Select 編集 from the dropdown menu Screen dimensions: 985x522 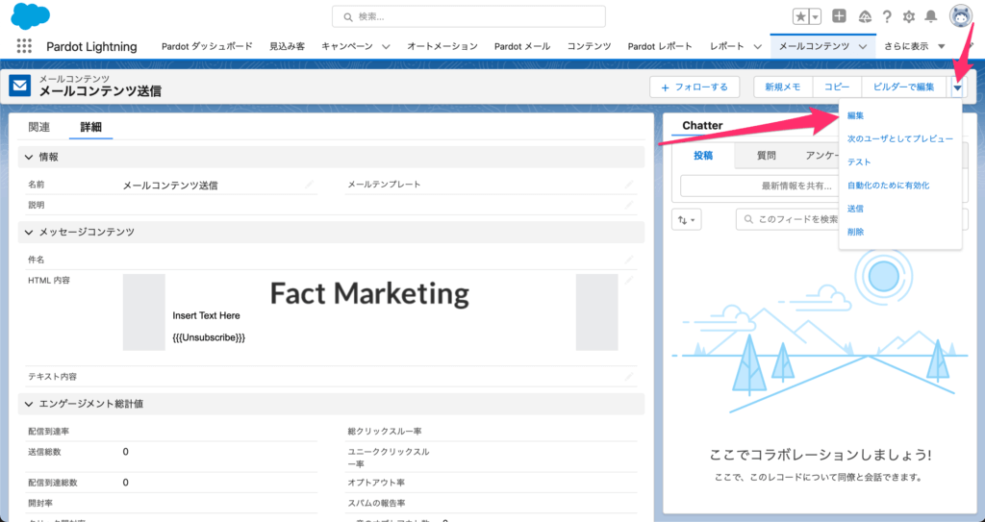coord(855,115)
